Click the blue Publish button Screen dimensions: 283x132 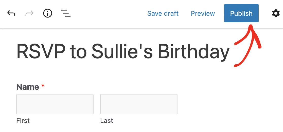[241, 13]
